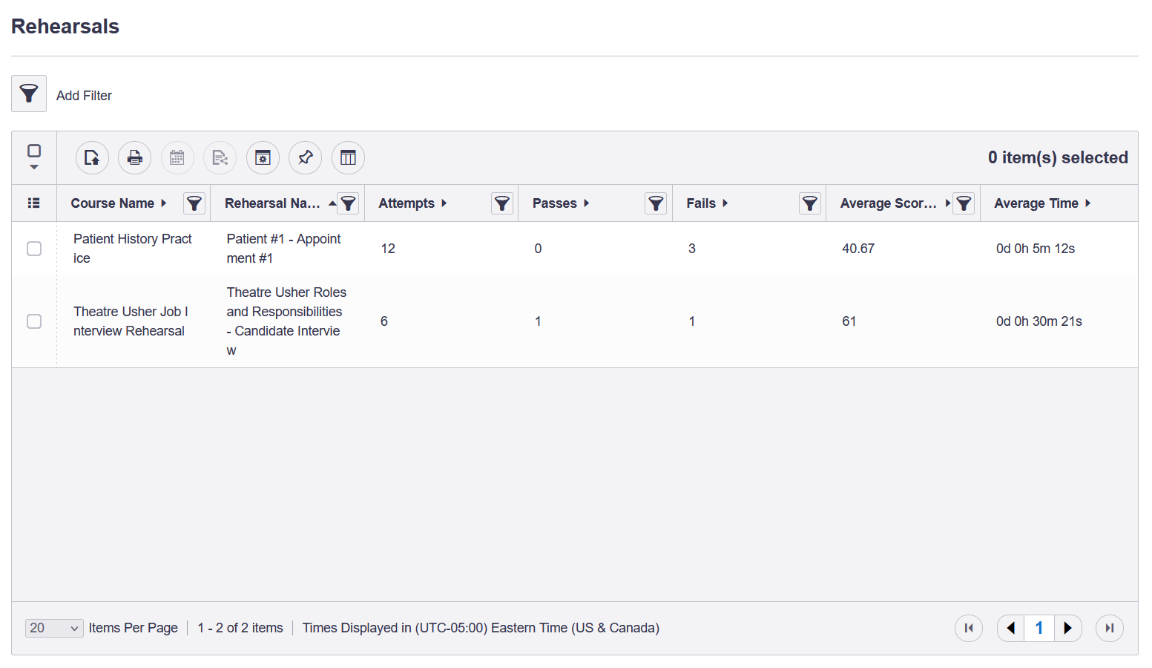Go to the last page
Image resolution: width=1152 pixels, height=668 pixels.
(1110, 628)
